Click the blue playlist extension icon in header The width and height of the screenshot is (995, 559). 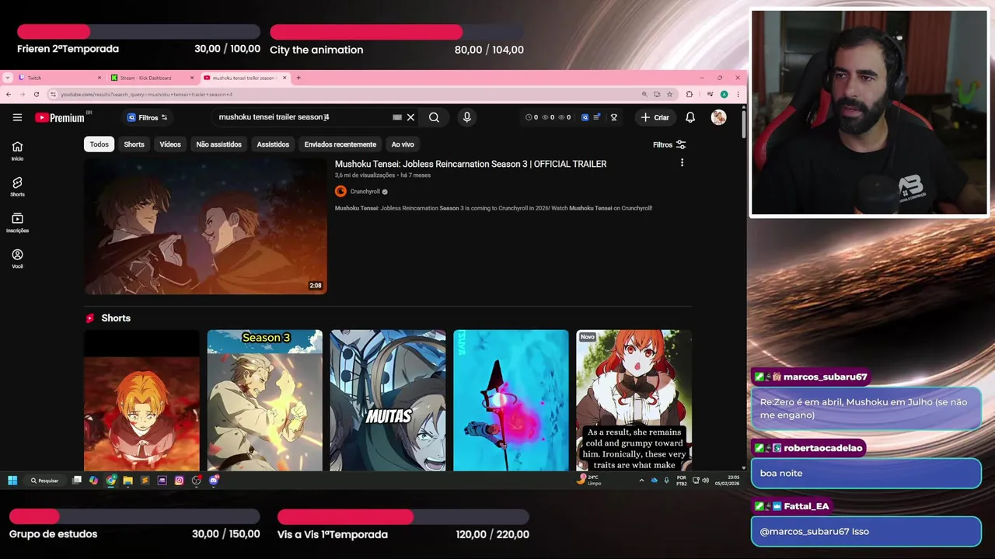coord(596,117)
